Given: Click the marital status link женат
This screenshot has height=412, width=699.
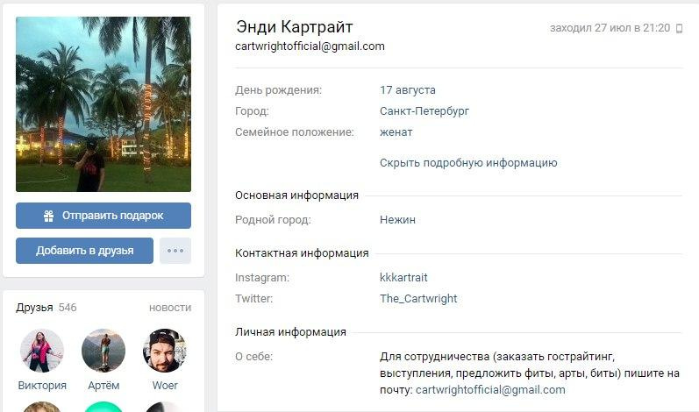Looking at the screenshot, I should [396, 132].
